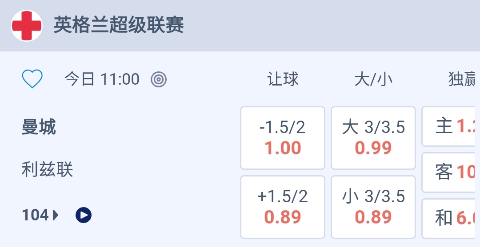The image size is (480, 247).
Task: Play the live stream for this match
Action: click(x=84, y=215)
